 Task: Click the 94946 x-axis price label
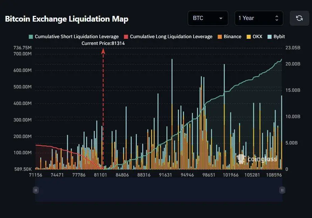point(187,175)
